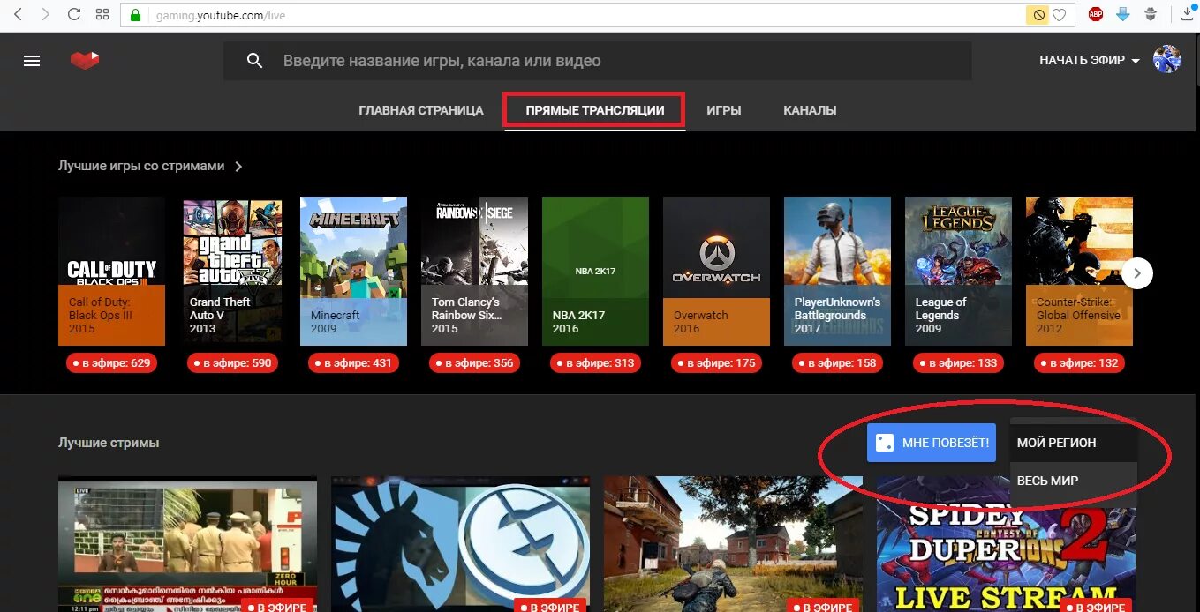Open browser downloads icon

click(1187, 14)
